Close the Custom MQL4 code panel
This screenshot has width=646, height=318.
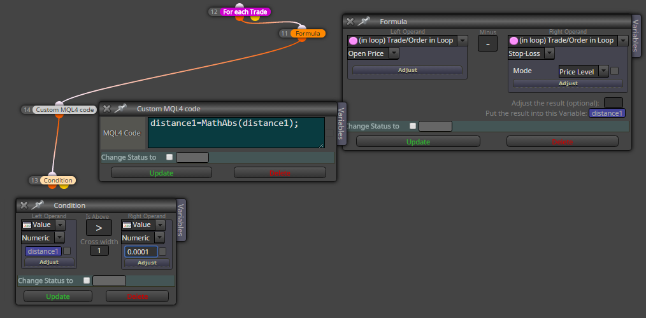click(x=106, y=109)
